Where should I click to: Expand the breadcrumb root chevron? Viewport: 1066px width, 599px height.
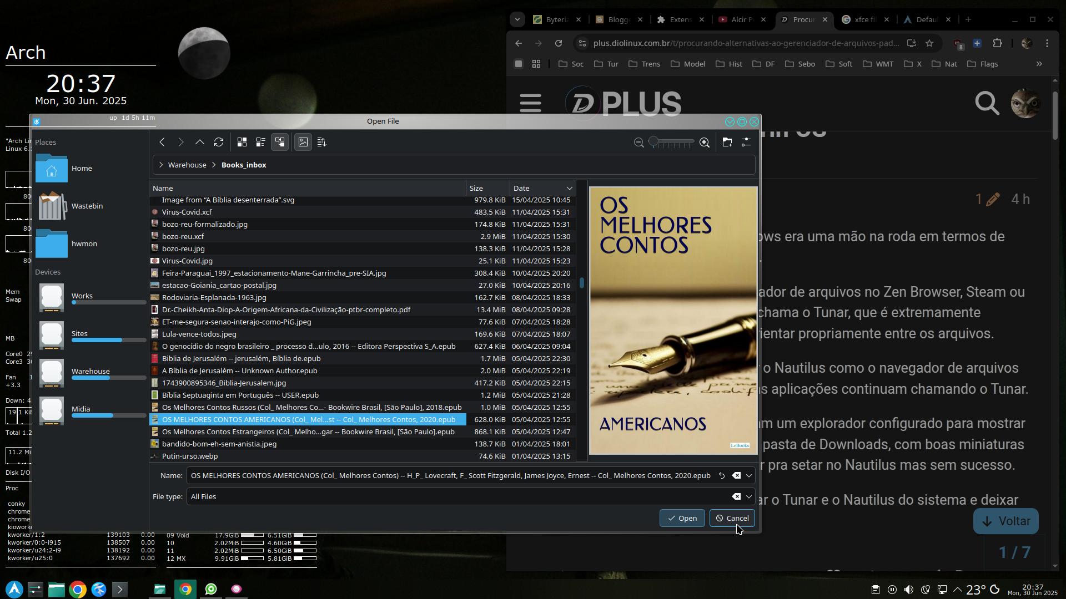160,165
